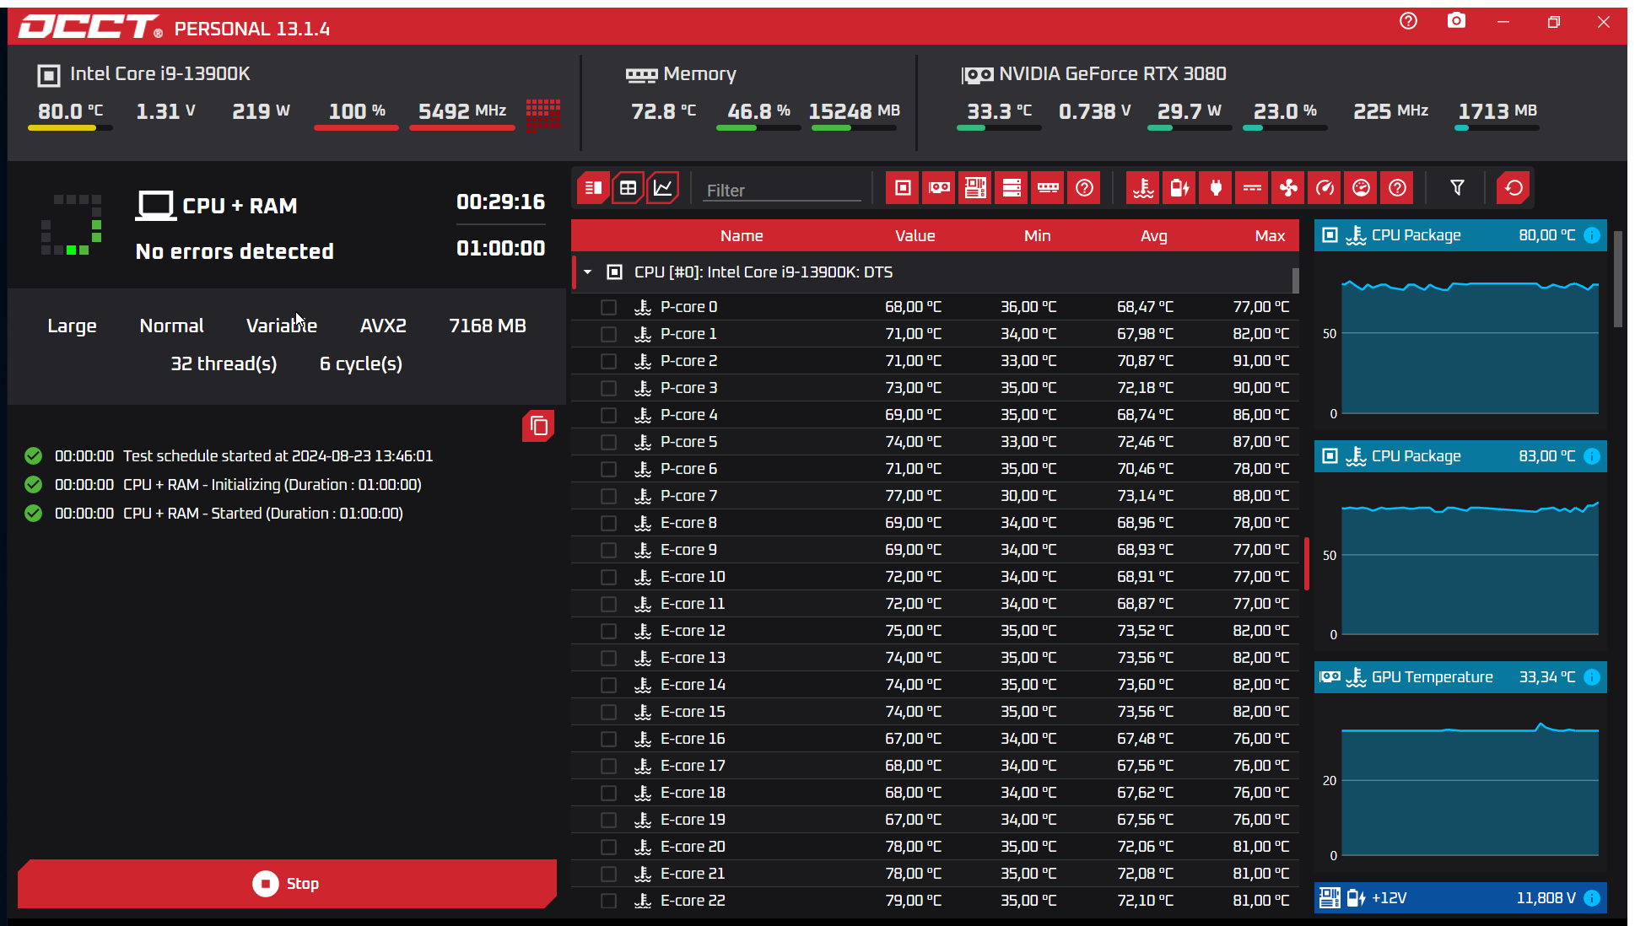Enable the E-core 10 checkbox
1635x926 pixels.
tap(608, 577)
